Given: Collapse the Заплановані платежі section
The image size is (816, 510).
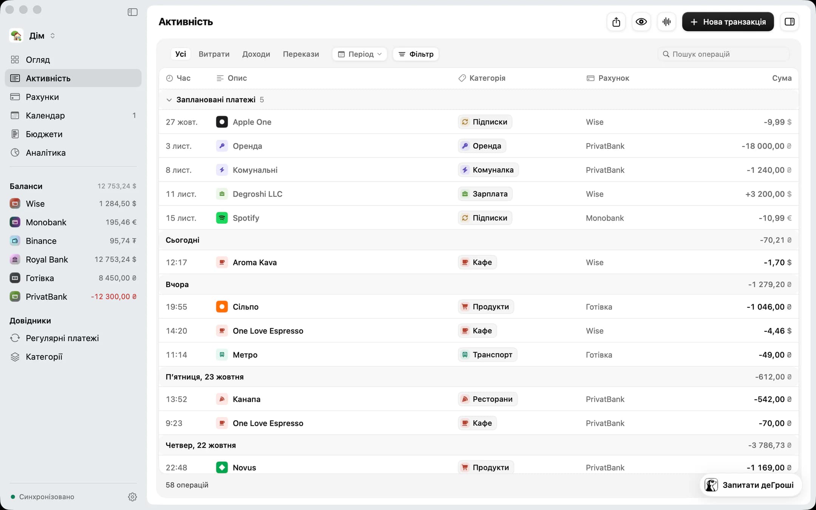Looking at the screenshot, I should click(169, 100).
